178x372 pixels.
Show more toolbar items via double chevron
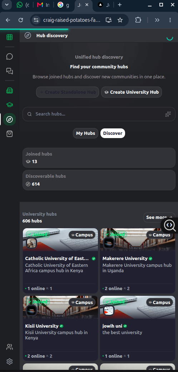tap(157, 20)
